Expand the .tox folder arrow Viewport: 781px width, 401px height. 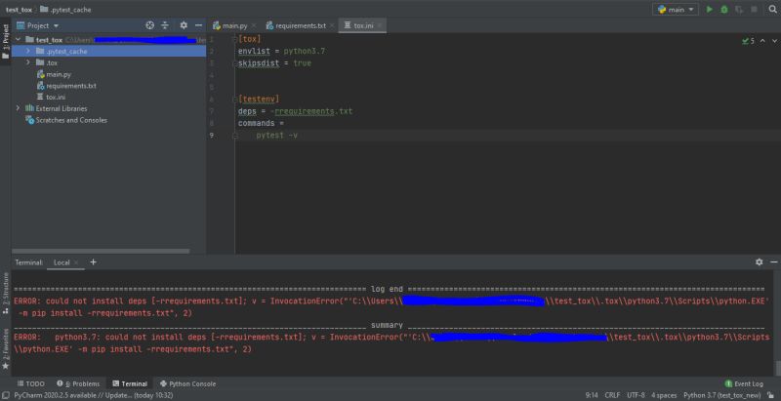click(x=28, y=62)
